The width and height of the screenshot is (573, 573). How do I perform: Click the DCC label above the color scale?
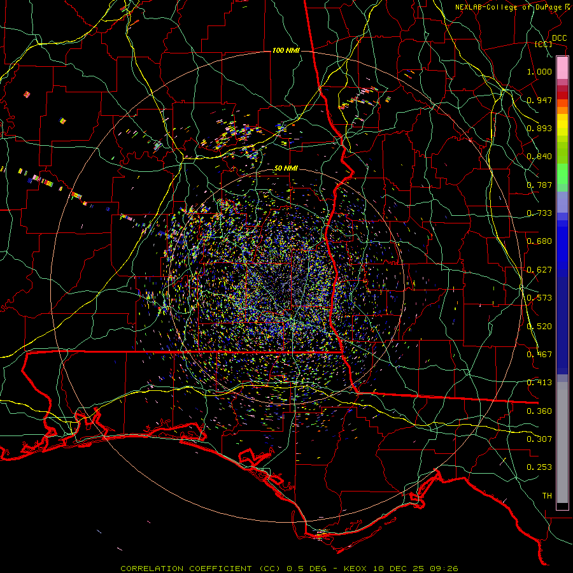(559, 38)
